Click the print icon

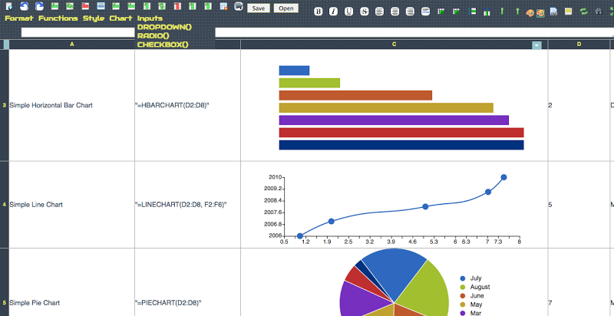[239, 6]
